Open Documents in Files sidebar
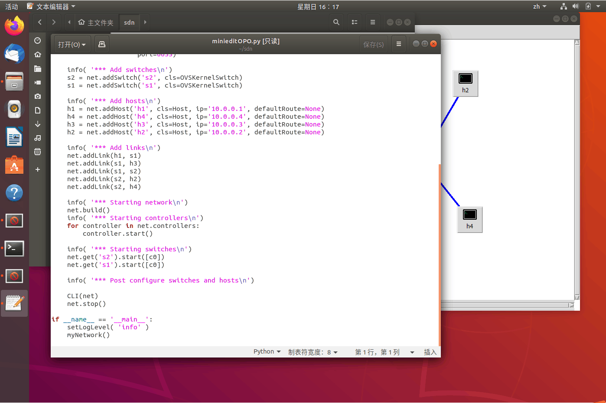606x403 pixels. 38,110
